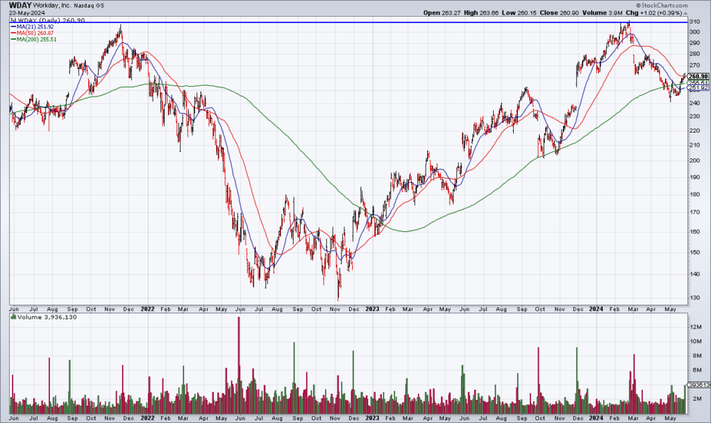The width and height of the screenshot is (711, 423).
Task: Click the 2022 year label on time axis
Action: tap(147, 306)
